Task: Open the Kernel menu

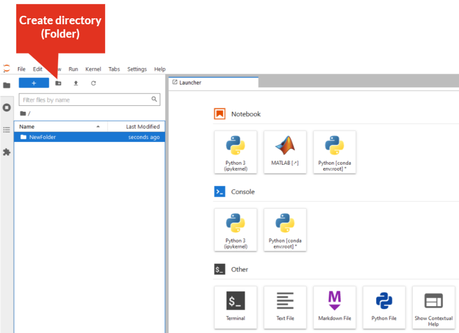Action: (93, 69)
